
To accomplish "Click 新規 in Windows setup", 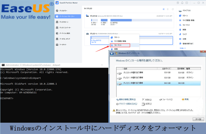I will coord(185,99).
